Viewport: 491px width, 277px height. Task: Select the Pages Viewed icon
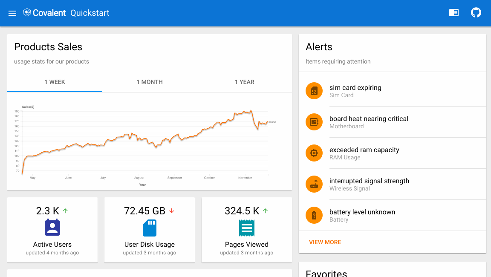tap(246, 228)
